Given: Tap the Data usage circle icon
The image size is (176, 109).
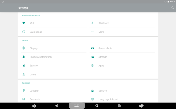Looking at the screenshot, I should click(24, 32).
